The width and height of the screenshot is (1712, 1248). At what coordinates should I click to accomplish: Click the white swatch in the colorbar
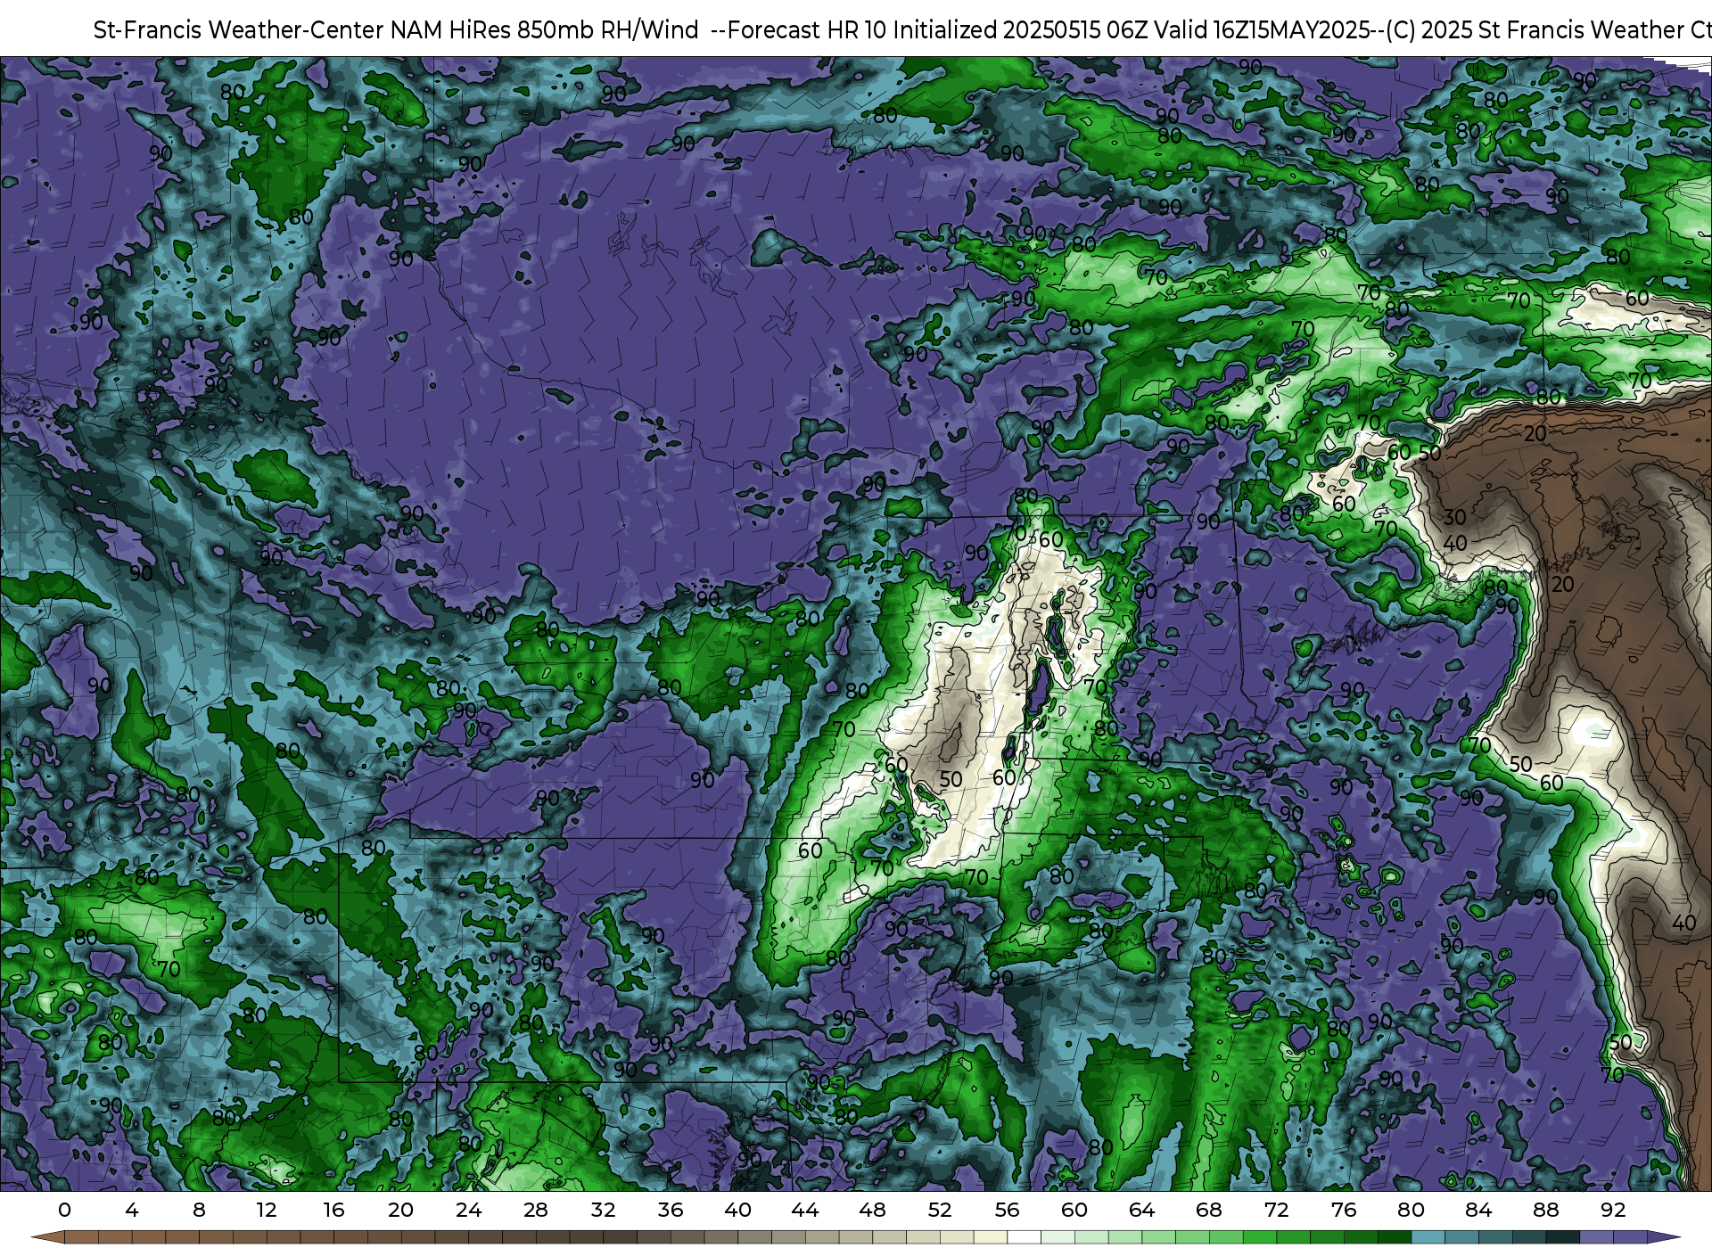click(1024, 1238)
